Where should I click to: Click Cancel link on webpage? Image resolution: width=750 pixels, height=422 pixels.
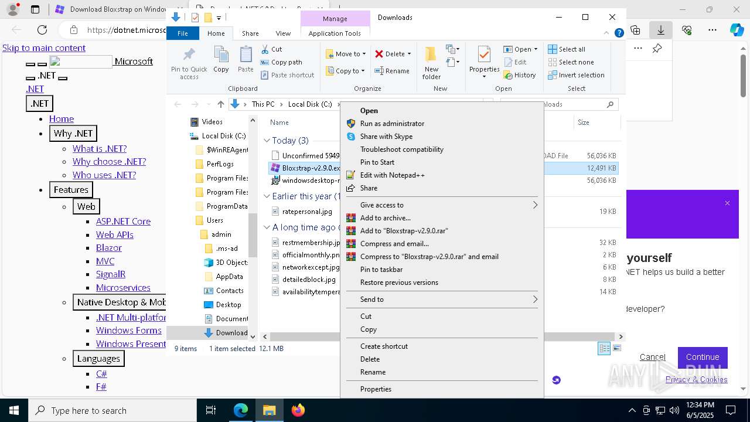[x=652, y=357]
